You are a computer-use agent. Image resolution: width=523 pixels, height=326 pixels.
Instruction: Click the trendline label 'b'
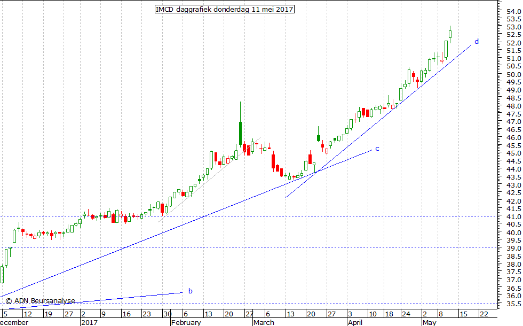coord(191,291)
